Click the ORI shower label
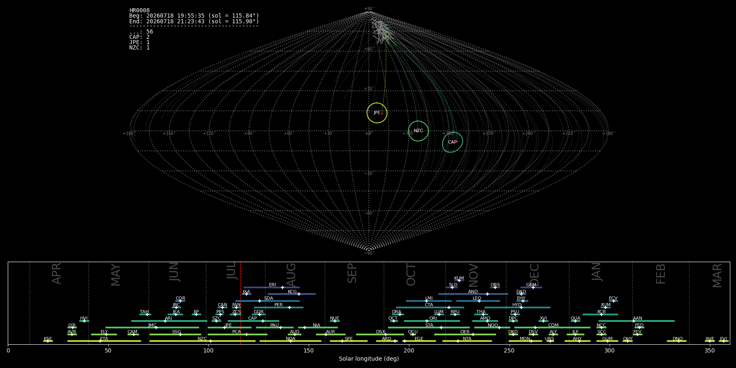This screenshot has width=736, height=368. (433, 319)
